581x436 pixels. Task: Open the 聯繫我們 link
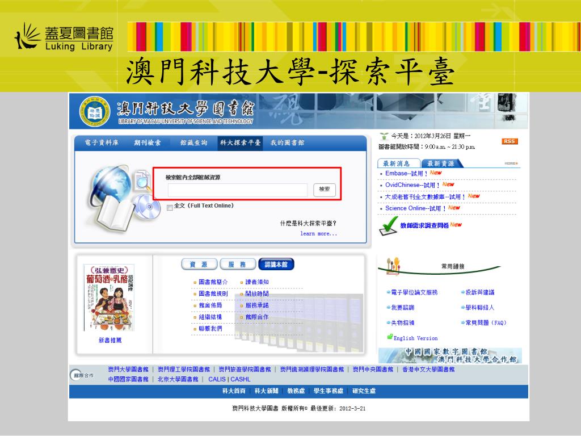pos(210,329)
